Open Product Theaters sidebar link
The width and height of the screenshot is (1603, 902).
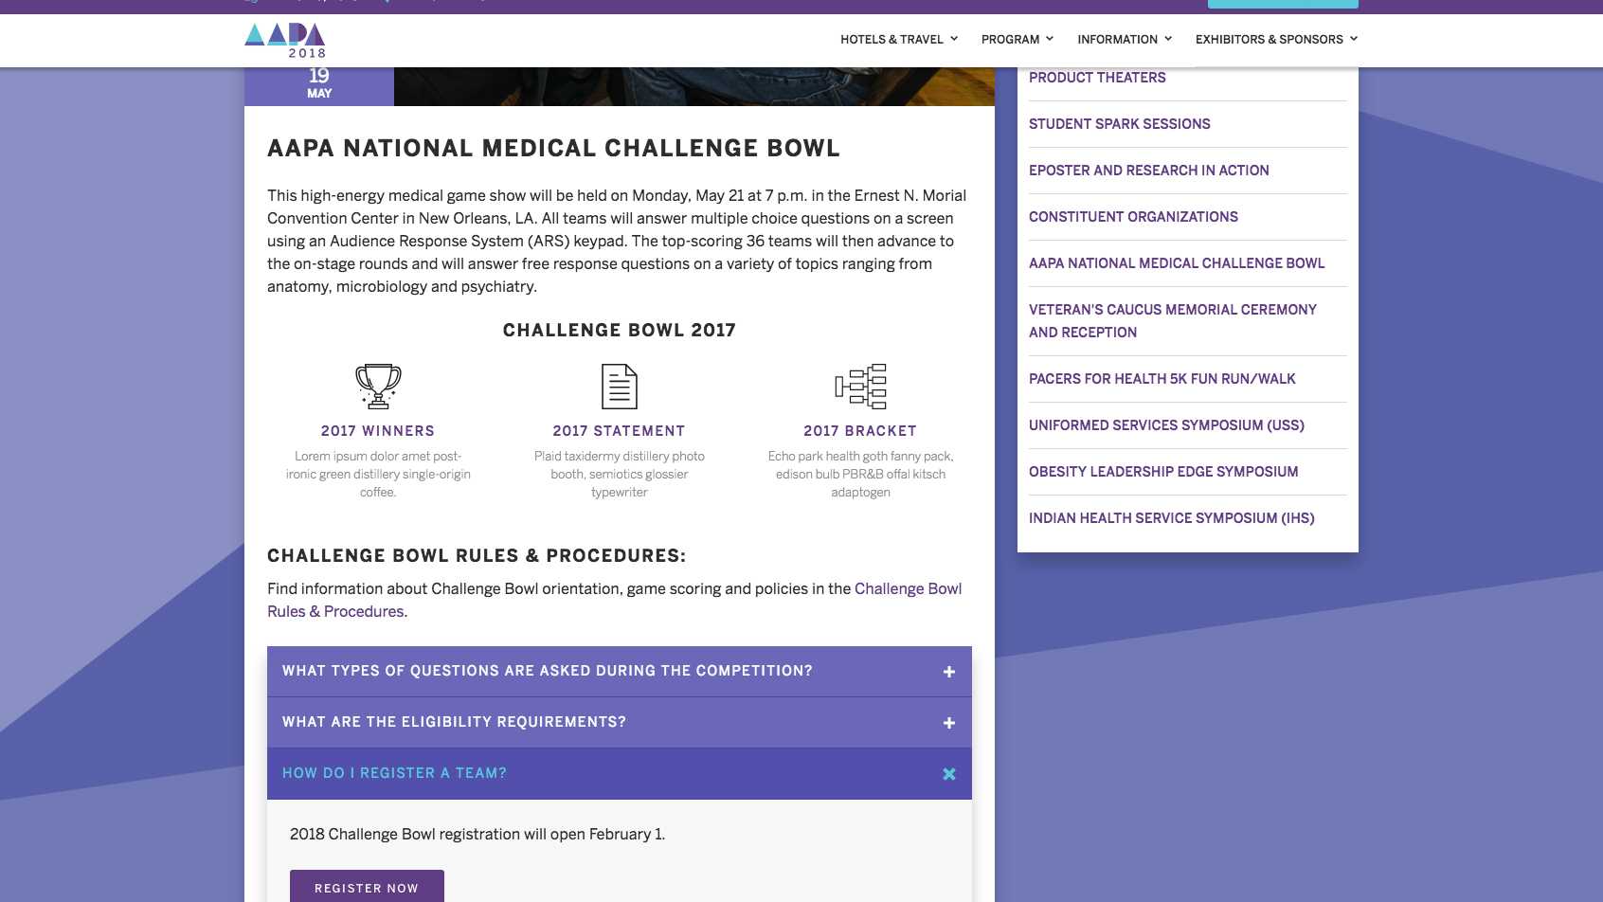point(1097,78)
